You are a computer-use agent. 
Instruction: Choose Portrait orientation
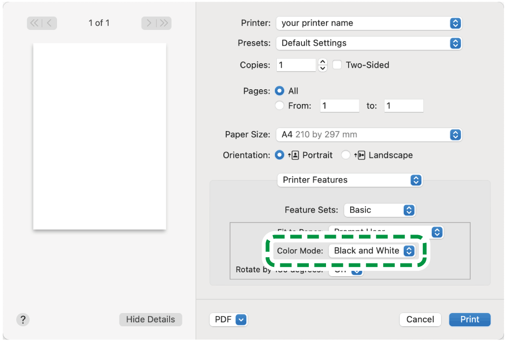click(280, 155)
